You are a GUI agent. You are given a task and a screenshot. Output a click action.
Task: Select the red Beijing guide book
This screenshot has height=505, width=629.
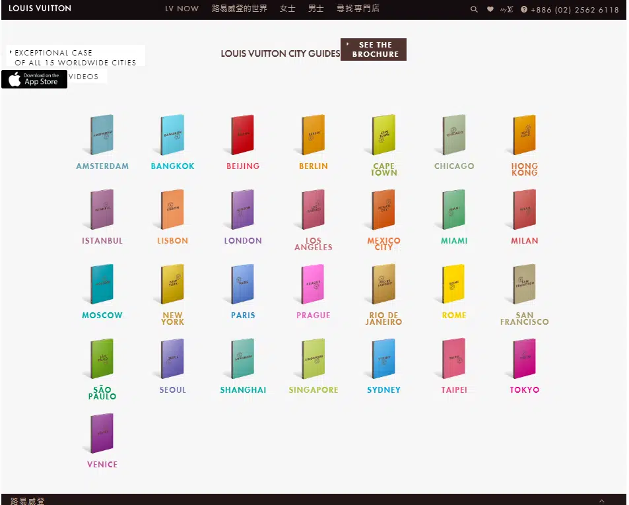pyautogui.click(x=243, y=135)
